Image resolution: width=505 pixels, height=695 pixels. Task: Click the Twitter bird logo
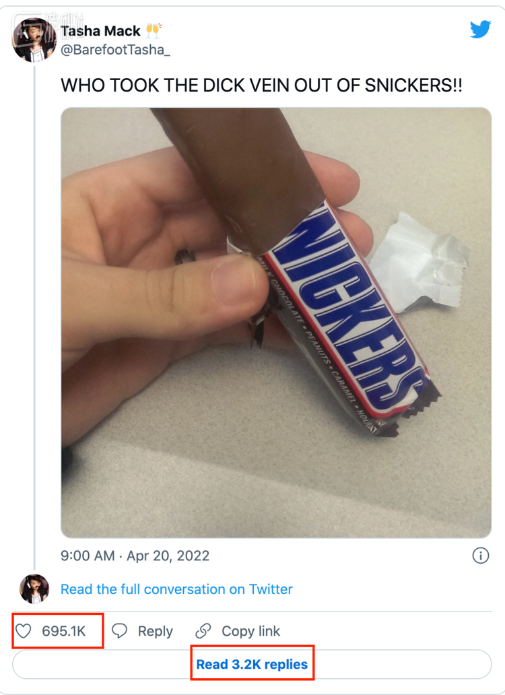tap(480, 29)
